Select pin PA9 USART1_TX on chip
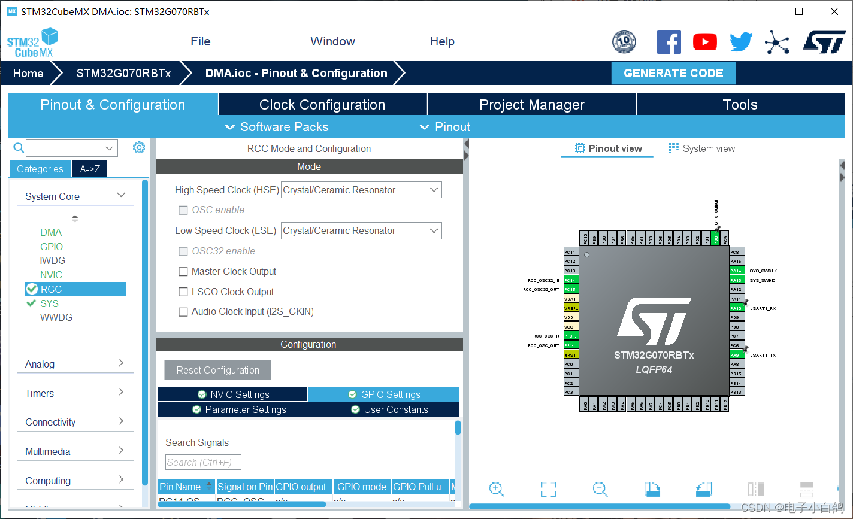 [737, 355]
